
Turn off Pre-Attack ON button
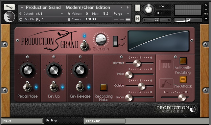(x=183, y=79)
